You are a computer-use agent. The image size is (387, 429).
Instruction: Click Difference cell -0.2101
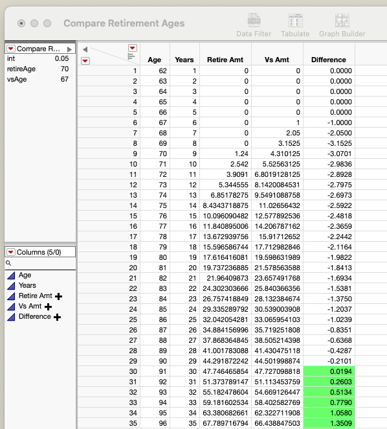[x=329, y=361]
